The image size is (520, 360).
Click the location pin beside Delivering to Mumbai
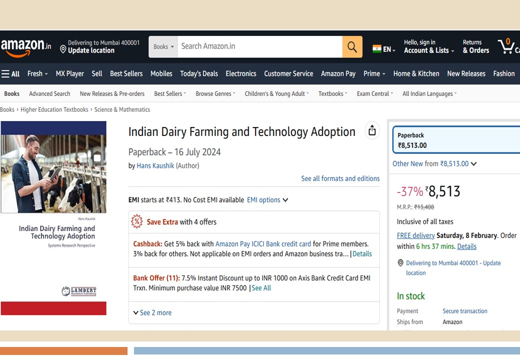click(400, 263)
